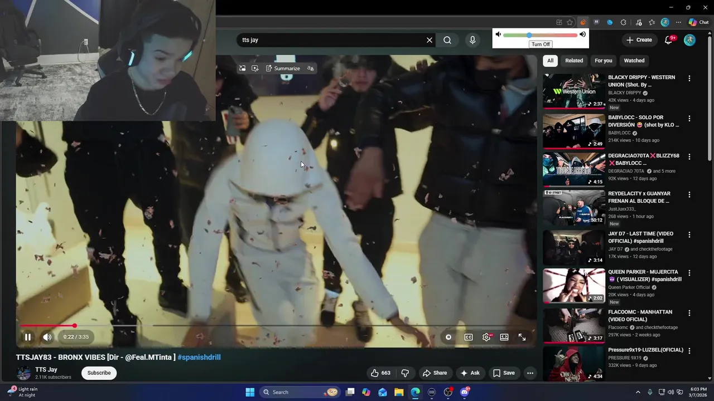Open the QUEEN PARKER MUJERCITA thumbnail
Screen dimensions: 714x401
574,286
